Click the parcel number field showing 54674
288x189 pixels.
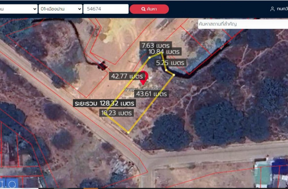click(106, 9)
